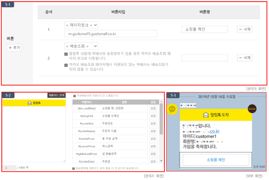Insert the #{shopUrl} domain code
Image resolution: width=269 pixels, height=180 pixels.
click(153, 116)
